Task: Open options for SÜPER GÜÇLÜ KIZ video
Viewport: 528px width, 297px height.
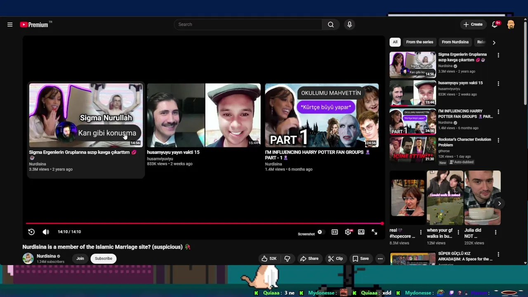Action: 498,255
